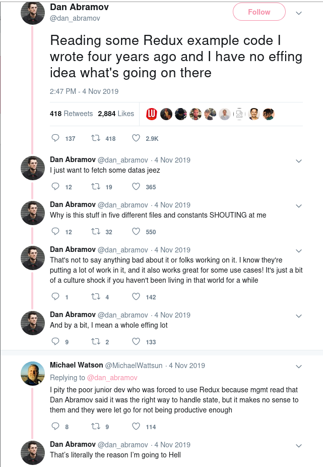This screenshot has height=467, width=323.
Task: Open options chevron on the "culture shock" tweet
Action: [298, 251]
